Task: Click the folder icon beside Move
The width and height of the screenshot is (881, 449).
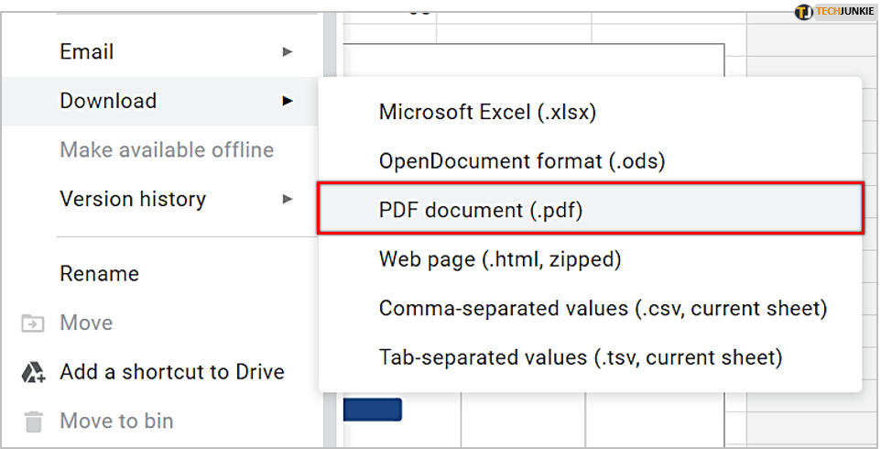Action: 33,323
